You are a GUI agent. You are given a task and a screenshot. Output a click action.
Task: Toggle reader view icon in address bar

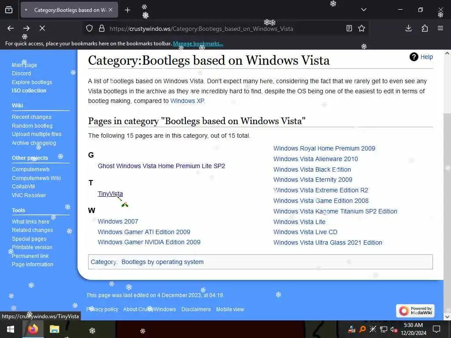349,28
